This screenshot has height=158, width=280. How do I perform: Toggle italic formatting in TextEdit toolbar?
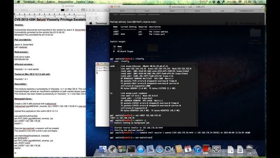click(x=75, y=10)
